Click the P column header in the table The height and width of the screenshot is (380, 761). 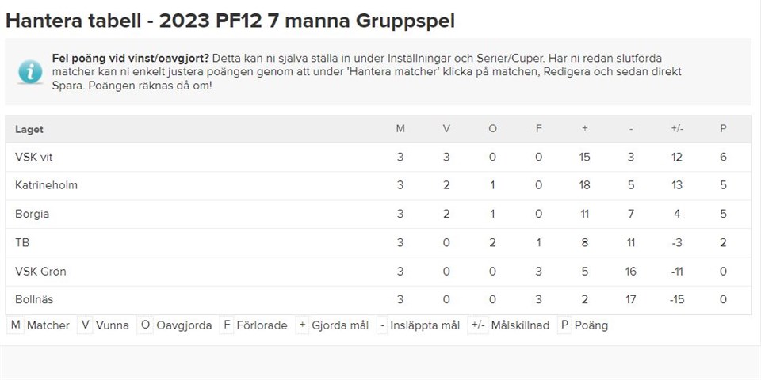[x=723, y=129]
